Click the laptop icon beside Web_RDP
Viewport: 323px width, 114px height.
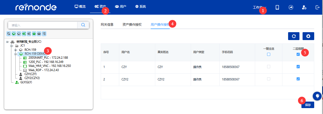(25, 70)
